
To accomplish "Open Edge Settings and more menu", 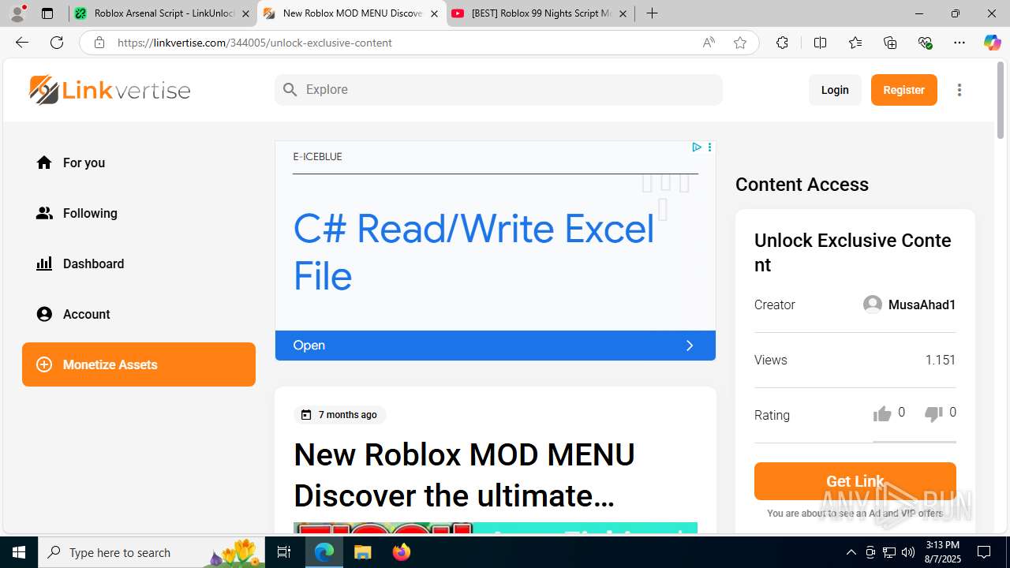I will click(x=959, y=43).
